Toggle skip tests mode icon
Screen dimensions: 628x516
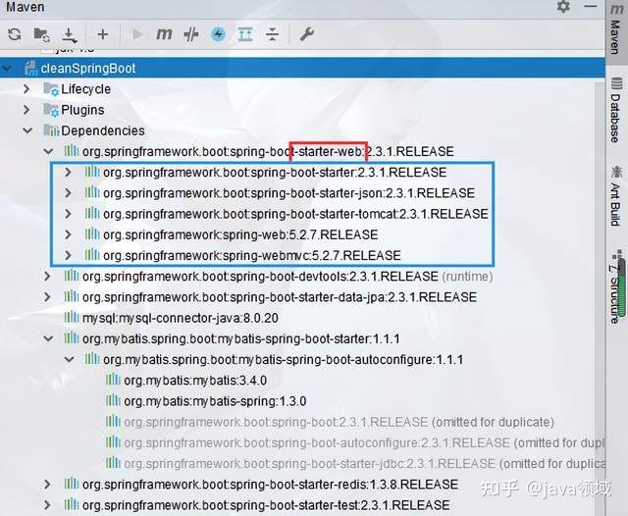click(191, 34)
